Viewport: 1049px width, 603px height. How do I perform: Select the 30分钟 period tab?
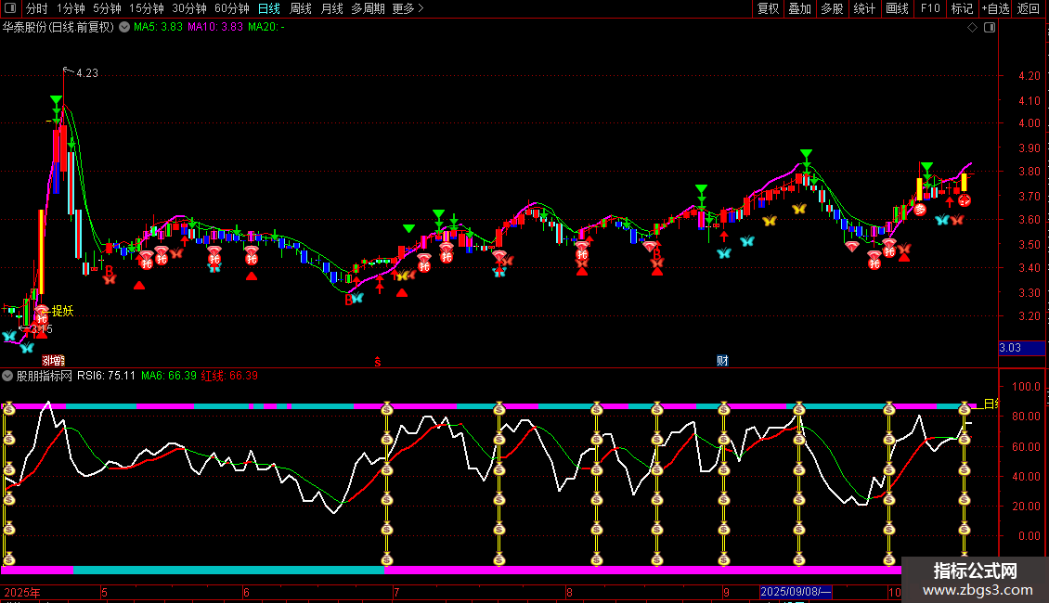tap(188, 8)
